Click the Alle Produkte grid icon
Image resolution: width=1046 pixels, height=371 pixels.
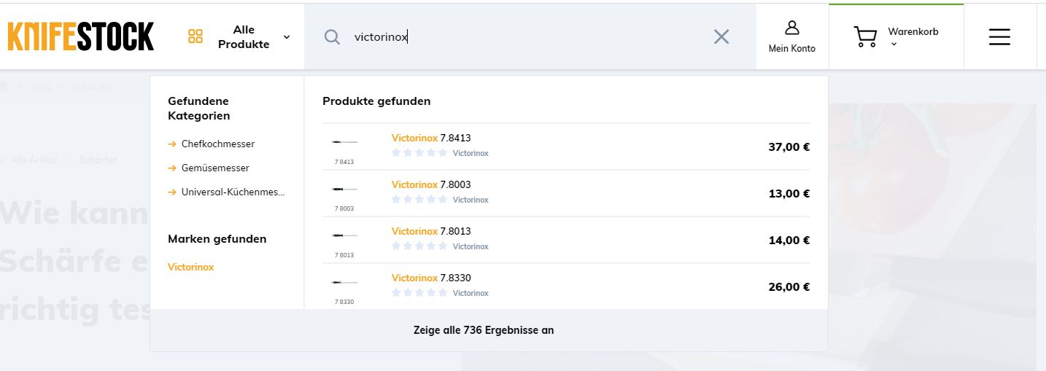tap(195, 36)
